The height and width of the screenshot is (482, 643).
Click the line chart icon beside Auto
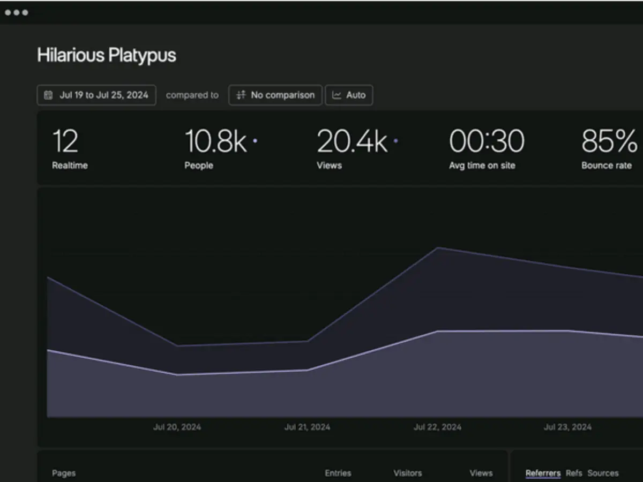(x=337, y=95)
